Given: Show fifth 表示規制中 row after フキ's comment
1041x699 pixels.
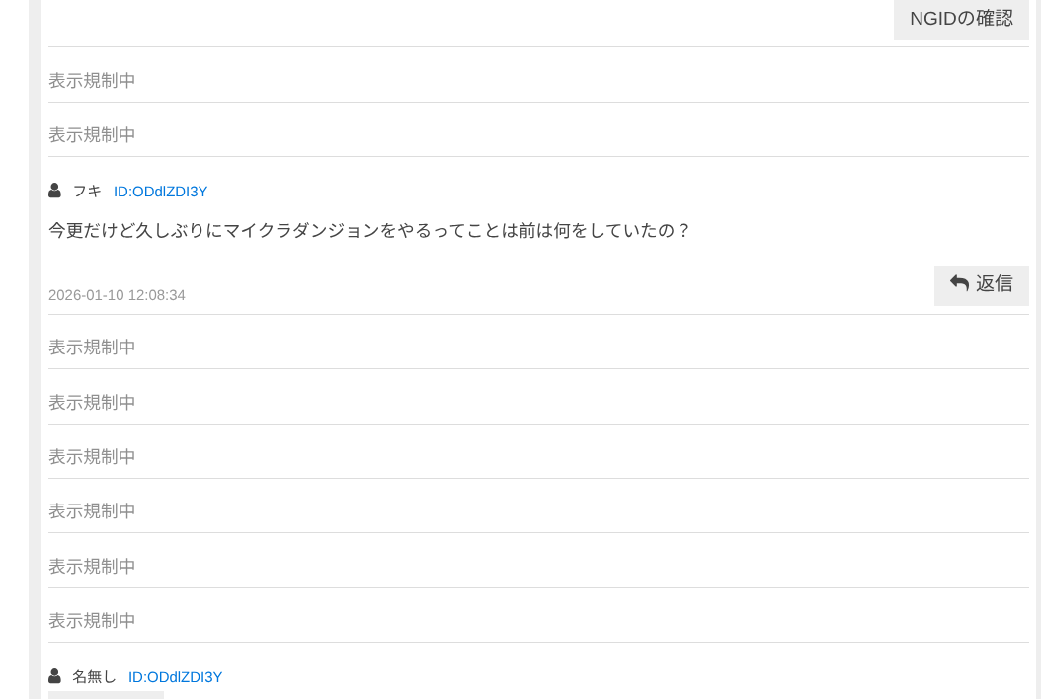Looking at the screenshot, I should [92, 567].
